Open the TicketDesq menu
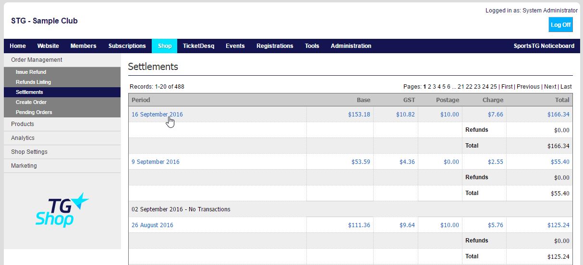 point(199,46)
